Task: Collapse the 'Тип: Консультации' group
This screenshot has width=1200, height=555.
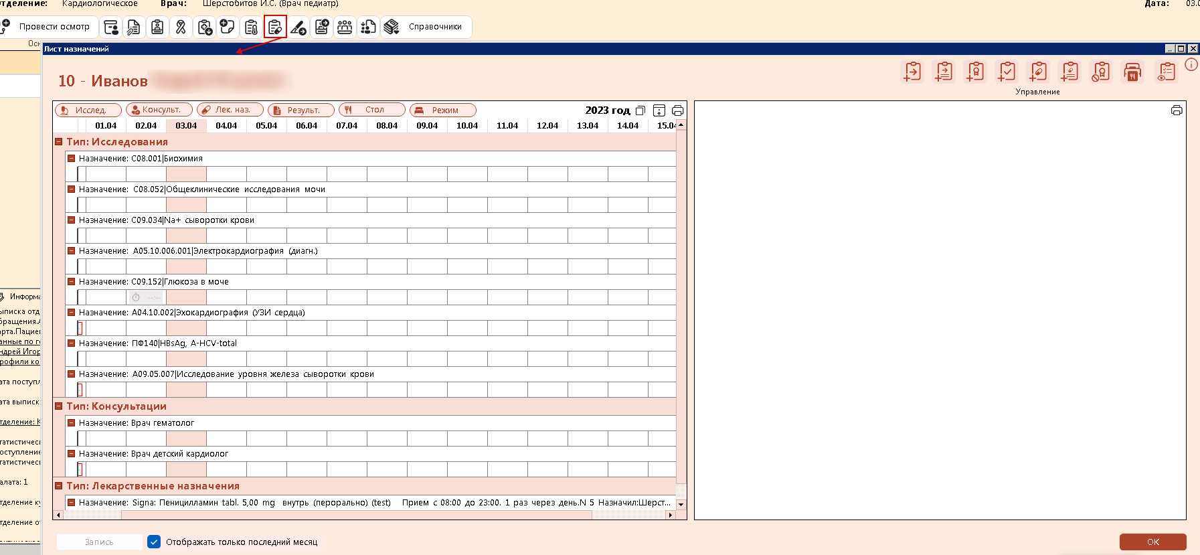Action: point(59,406)
